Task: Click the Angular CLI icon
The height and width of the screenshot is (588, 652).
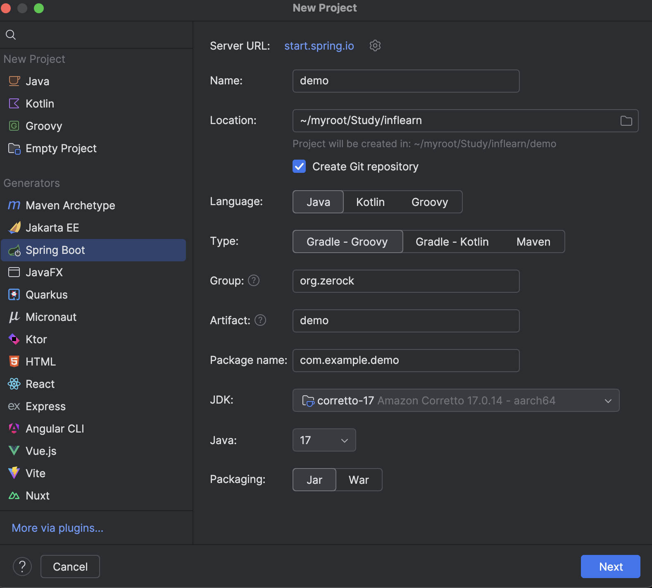Action: [14, 428]
